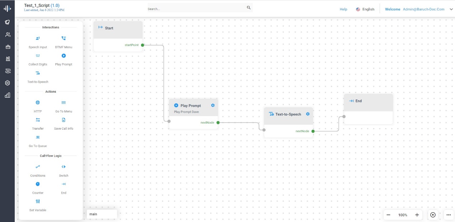Select the Counter logic icon

pyautogui.click(x=38, y=184)
